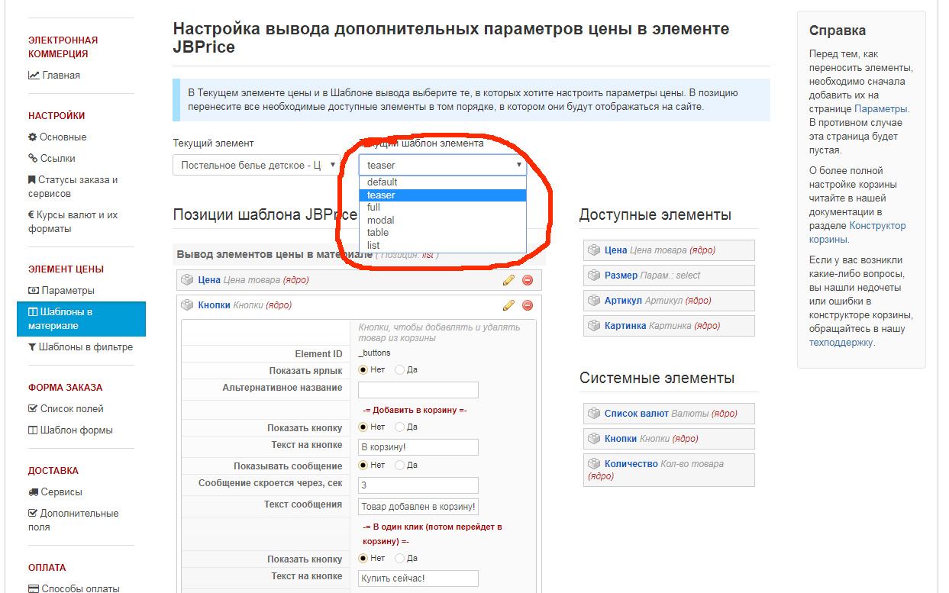Click the cube icon beside Артикул element
Screen dimensions: 949x593
click(x=593, y=301)
